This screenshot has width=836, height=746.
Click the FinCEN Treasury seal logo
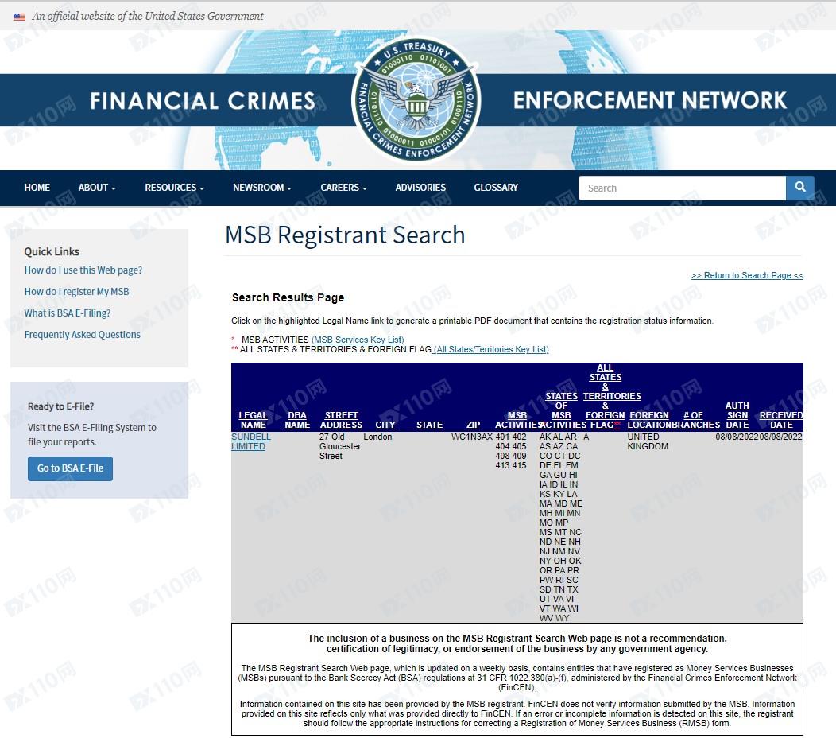(416, 99)
